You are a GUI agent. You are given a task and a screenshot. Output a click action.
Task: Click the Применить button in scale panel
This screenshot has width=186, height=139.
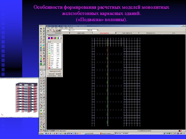coord(51,74)
